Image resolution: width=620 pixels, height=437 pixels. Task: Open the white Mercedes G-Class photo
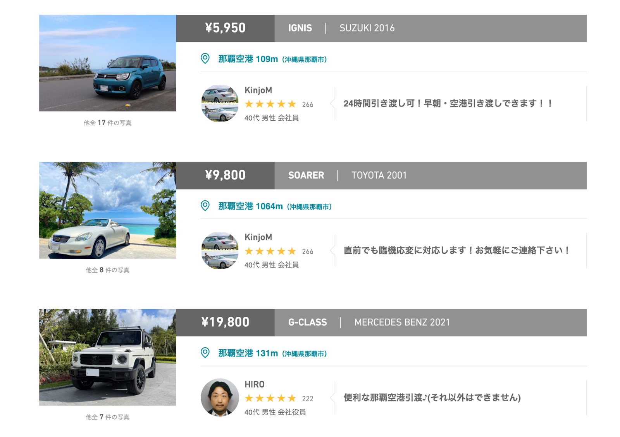(x=107, y=357)
